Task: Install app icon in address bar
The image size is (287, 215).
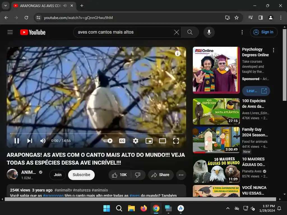Action: [x=227, y=18]
